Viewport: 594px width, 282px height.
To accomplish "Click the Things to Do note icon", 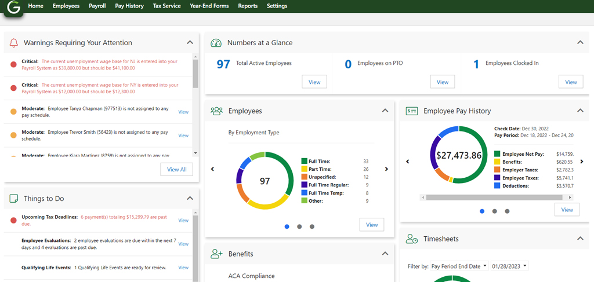I will (x=14, y=199).
